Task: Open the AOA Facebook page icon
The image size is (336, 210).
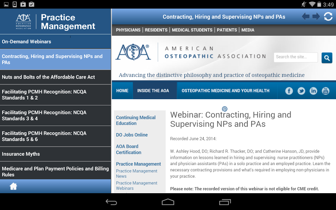Action: coord(289,91)
